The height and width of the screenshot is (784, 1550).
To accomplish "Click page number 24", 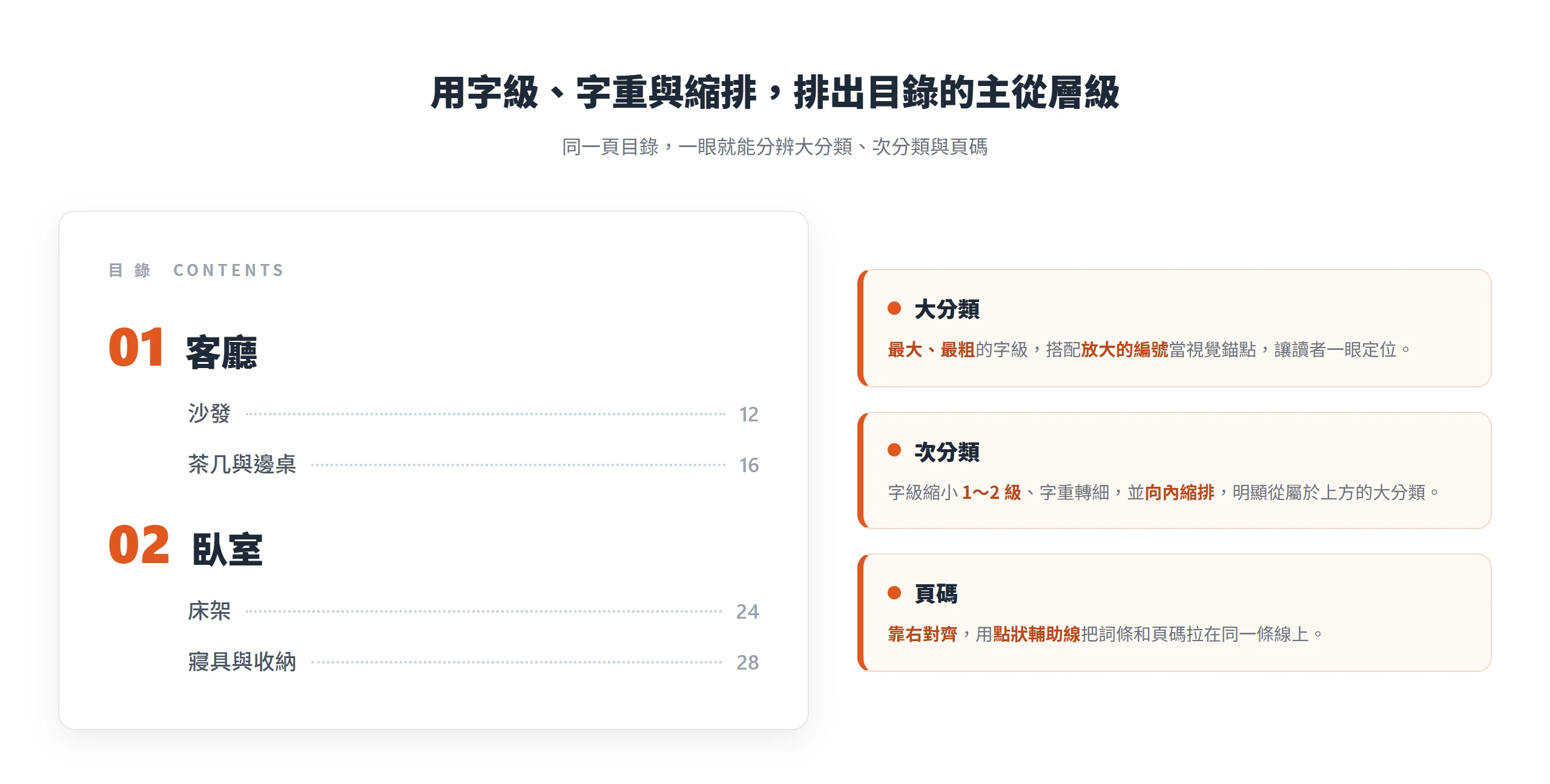I will coord(748,612).
